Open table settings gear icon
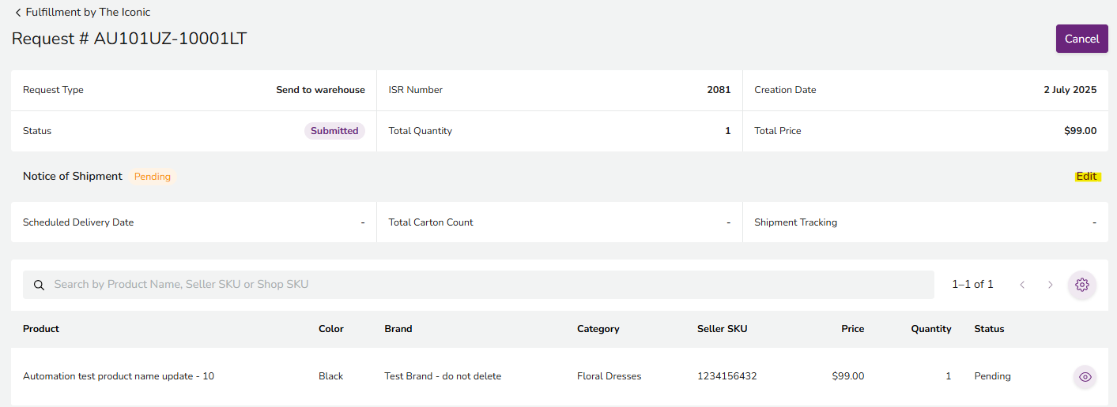 pos(1082,285)
